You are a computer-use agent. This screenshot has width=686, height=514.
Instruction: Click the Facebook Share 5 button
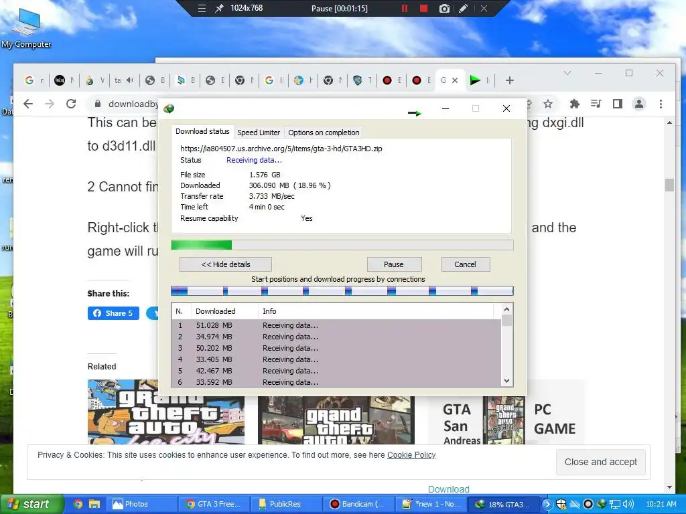(113, 313)
